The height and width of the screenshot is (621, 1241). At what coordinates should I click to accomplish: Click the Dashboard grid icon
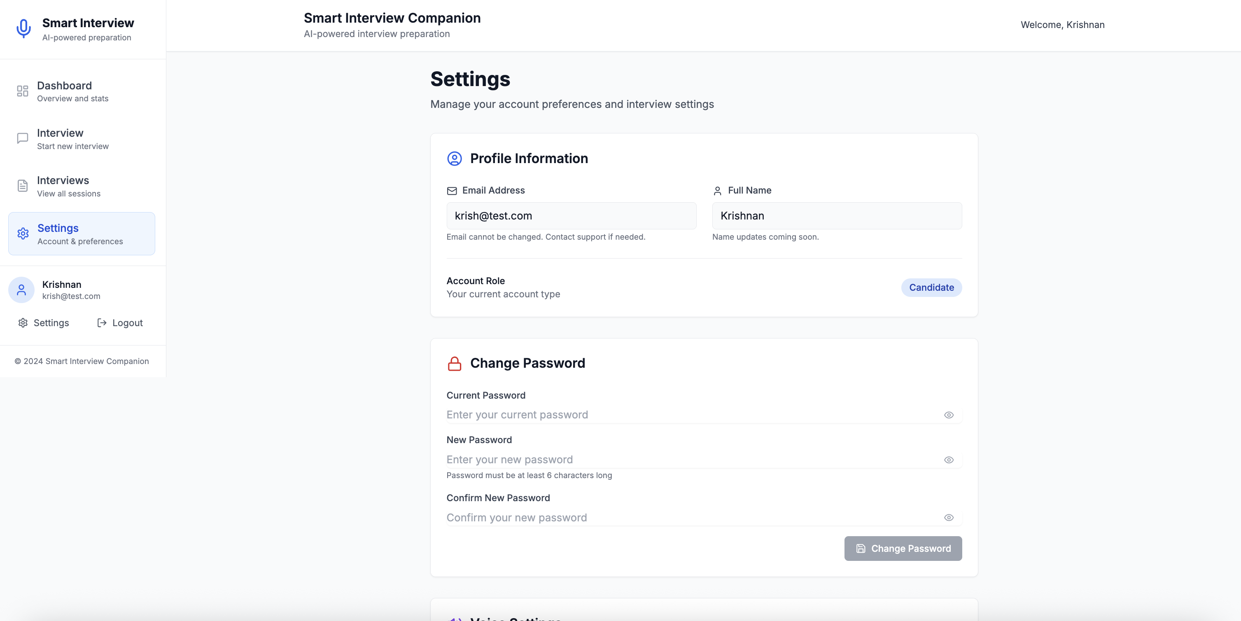click(x=23, y=91)
